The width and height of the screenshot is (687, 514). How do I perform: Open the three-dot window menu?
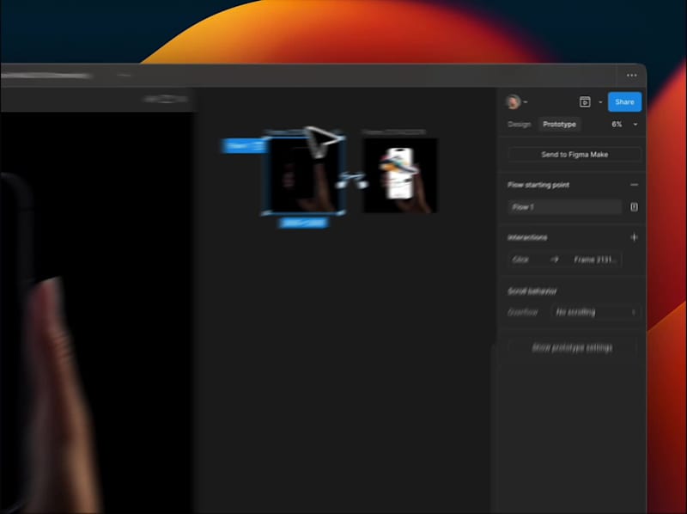631,76
